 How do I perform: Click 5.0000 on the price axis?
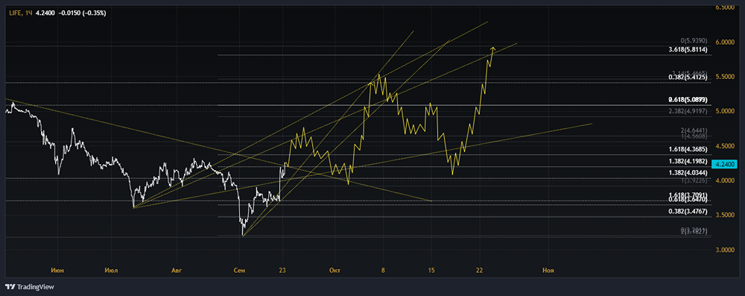(x=725, y=111)
